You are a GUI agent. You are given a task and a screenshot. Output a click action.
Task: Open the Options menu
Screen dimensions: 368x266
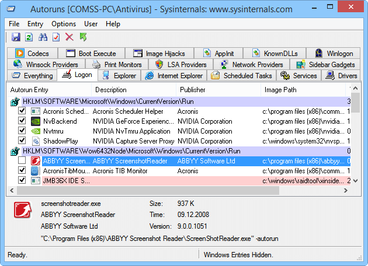tap(64, 24)
